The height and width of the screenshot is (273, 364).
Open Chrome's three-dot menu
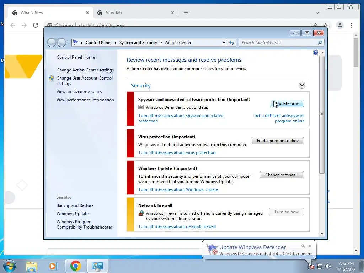[351, 25]
